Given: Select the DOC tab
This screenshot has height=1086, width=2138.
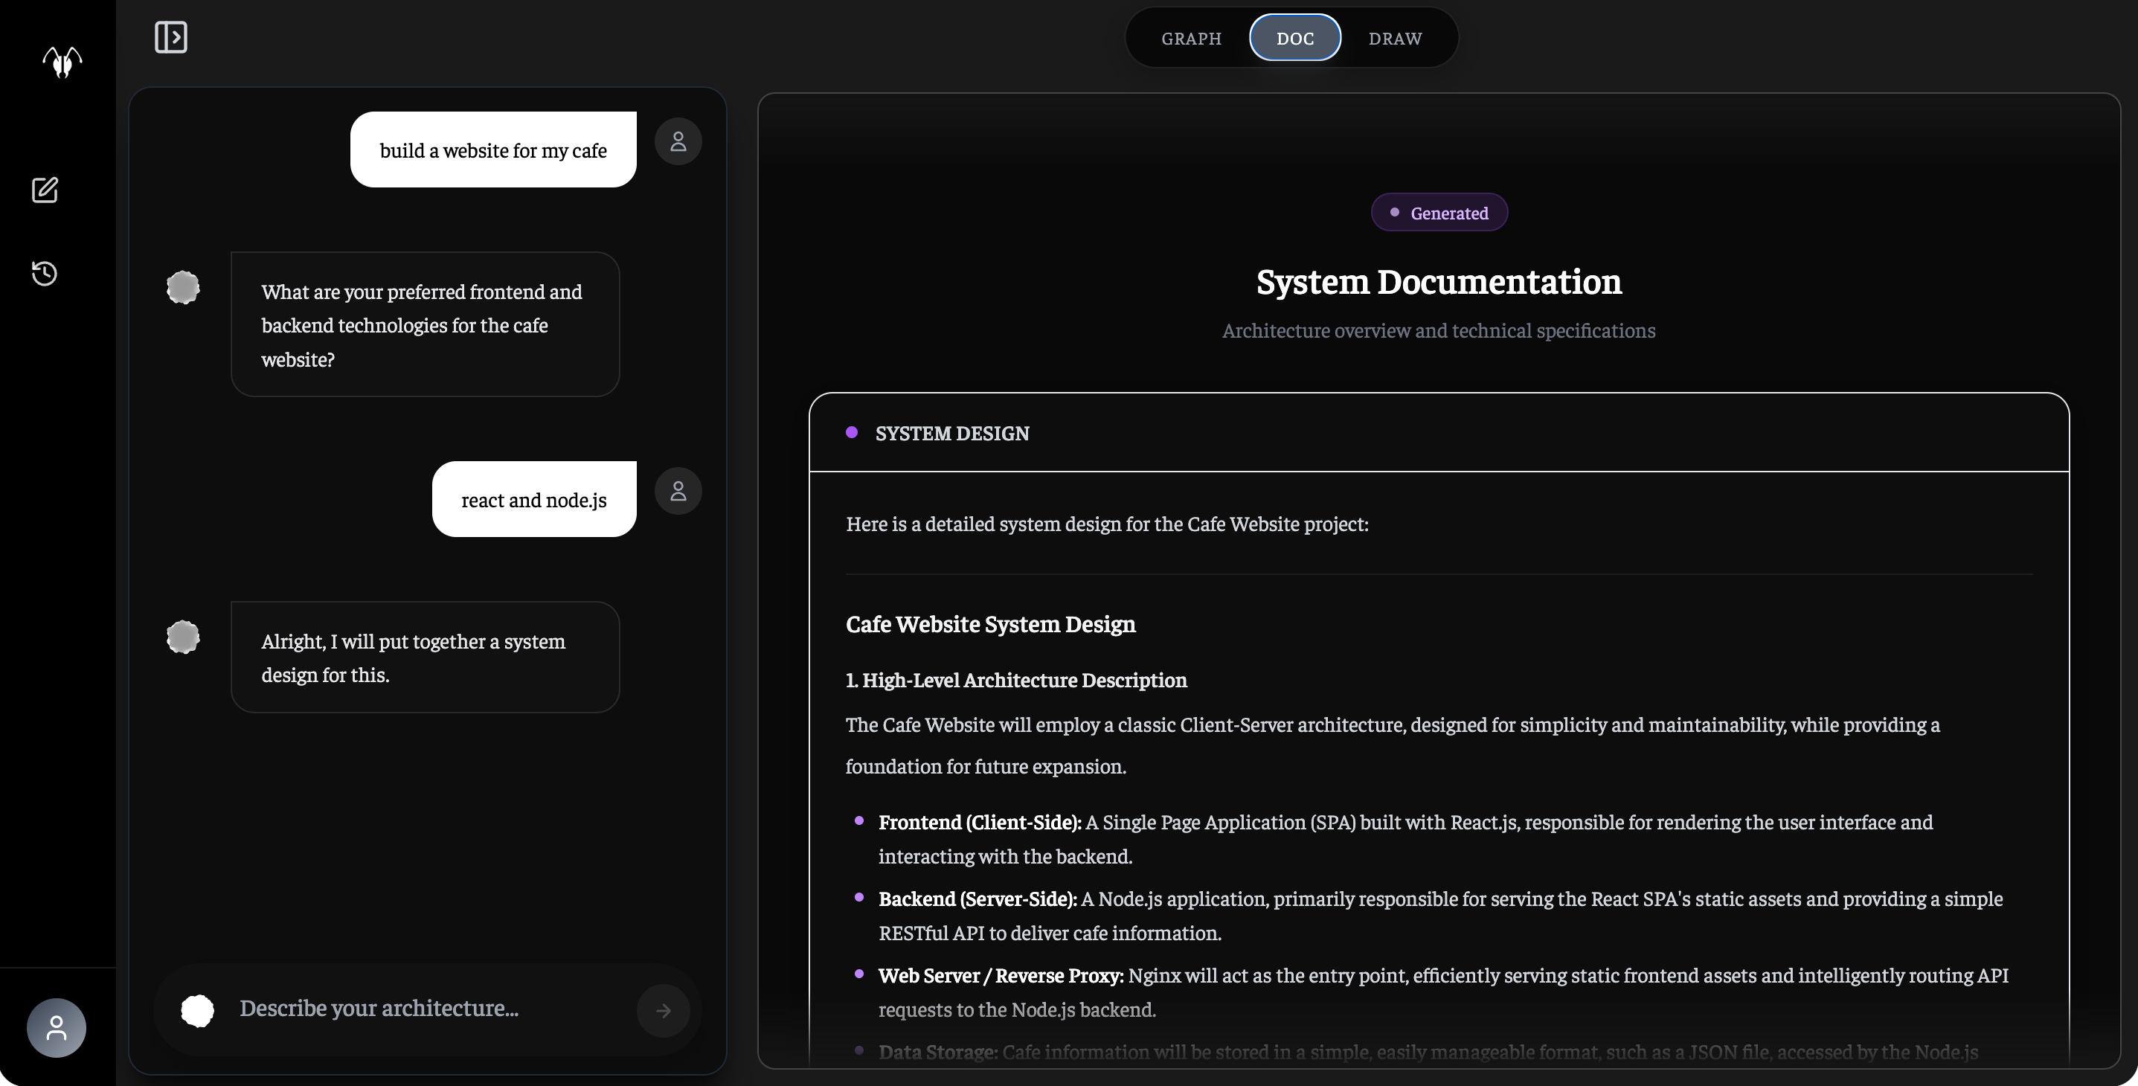Looking at the screenshot, I should pos(1294,38).
